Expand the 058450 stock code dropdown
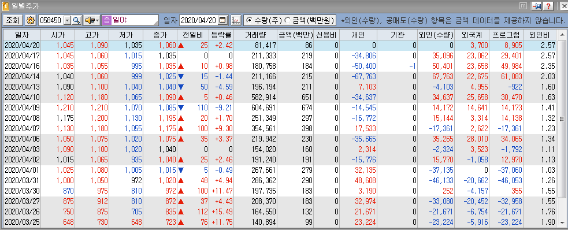 click(68, 20)
